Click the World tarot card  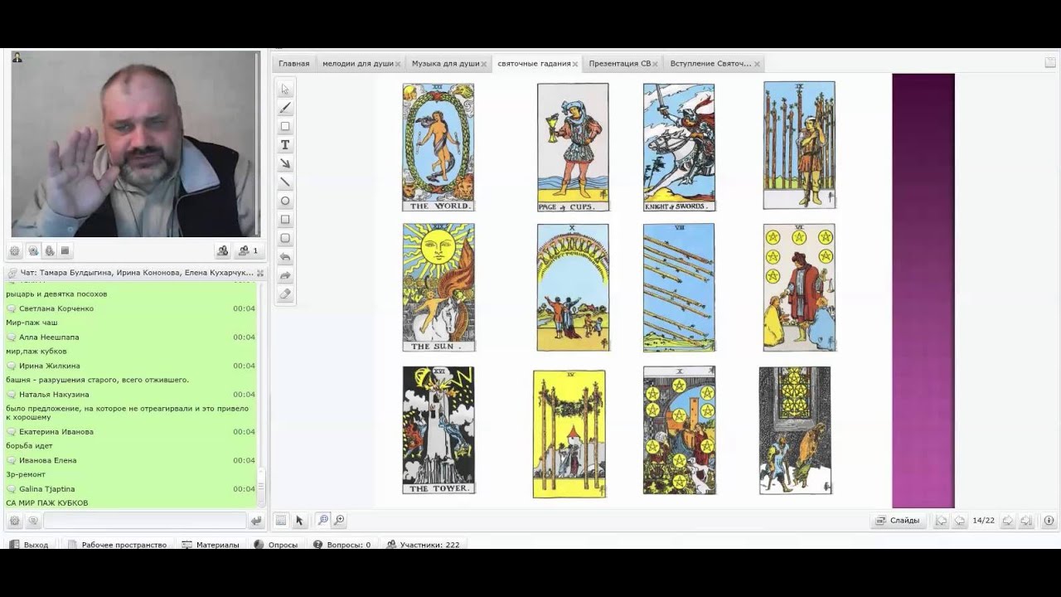pos(438,147)
